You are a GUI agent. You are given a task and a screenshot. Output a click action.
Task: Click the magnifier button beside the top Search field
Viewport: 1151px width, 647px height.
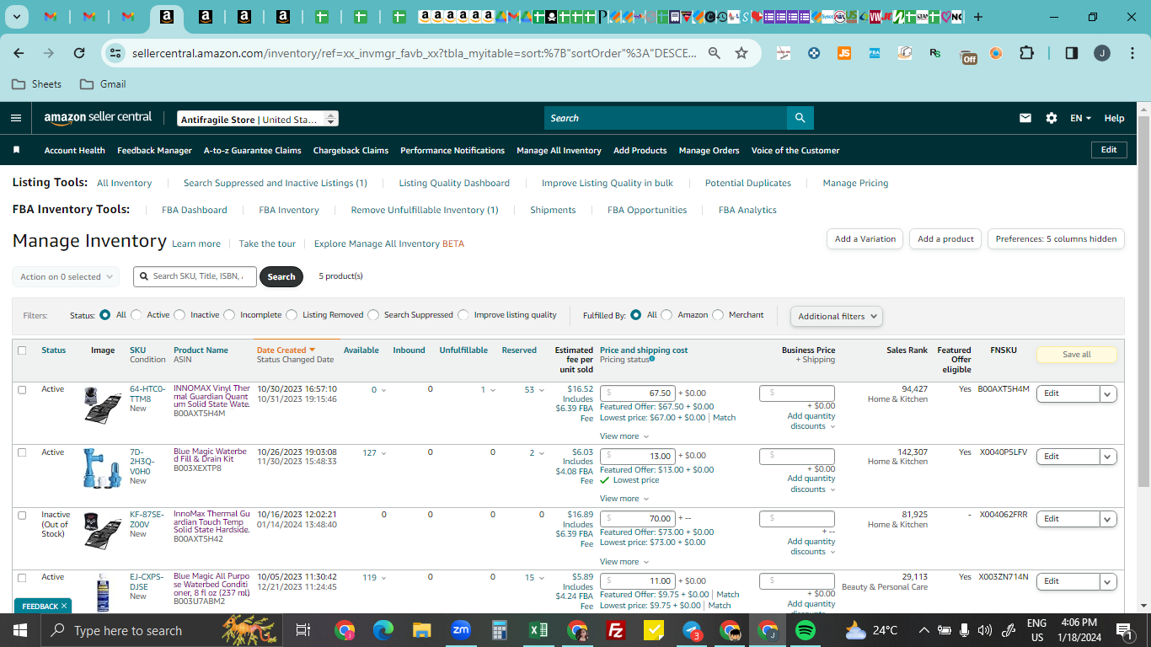(x=800, y=118)
